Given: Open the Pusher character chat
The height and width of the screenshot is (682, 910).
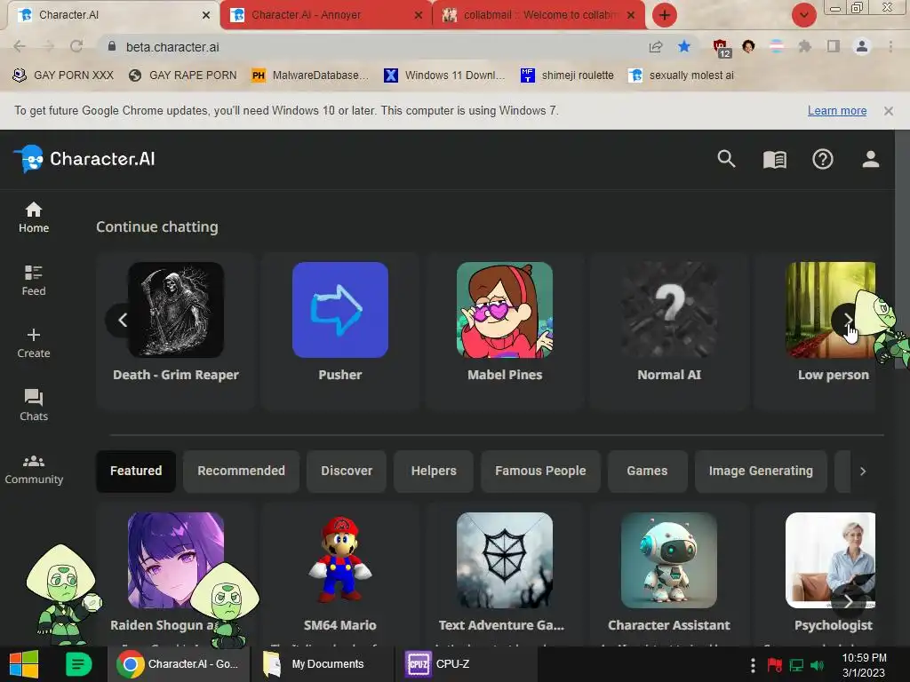Looking at the screenshot, I should 340,330.
